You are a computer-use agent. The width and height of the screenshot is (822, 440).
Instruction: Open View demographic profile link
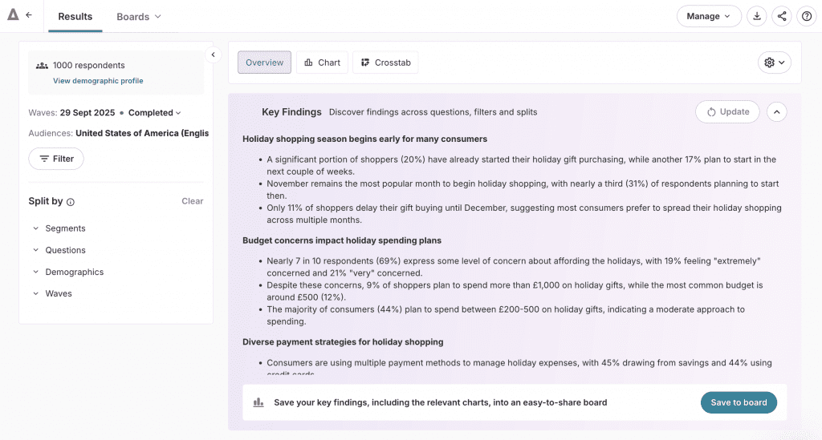tap(98, 81)
